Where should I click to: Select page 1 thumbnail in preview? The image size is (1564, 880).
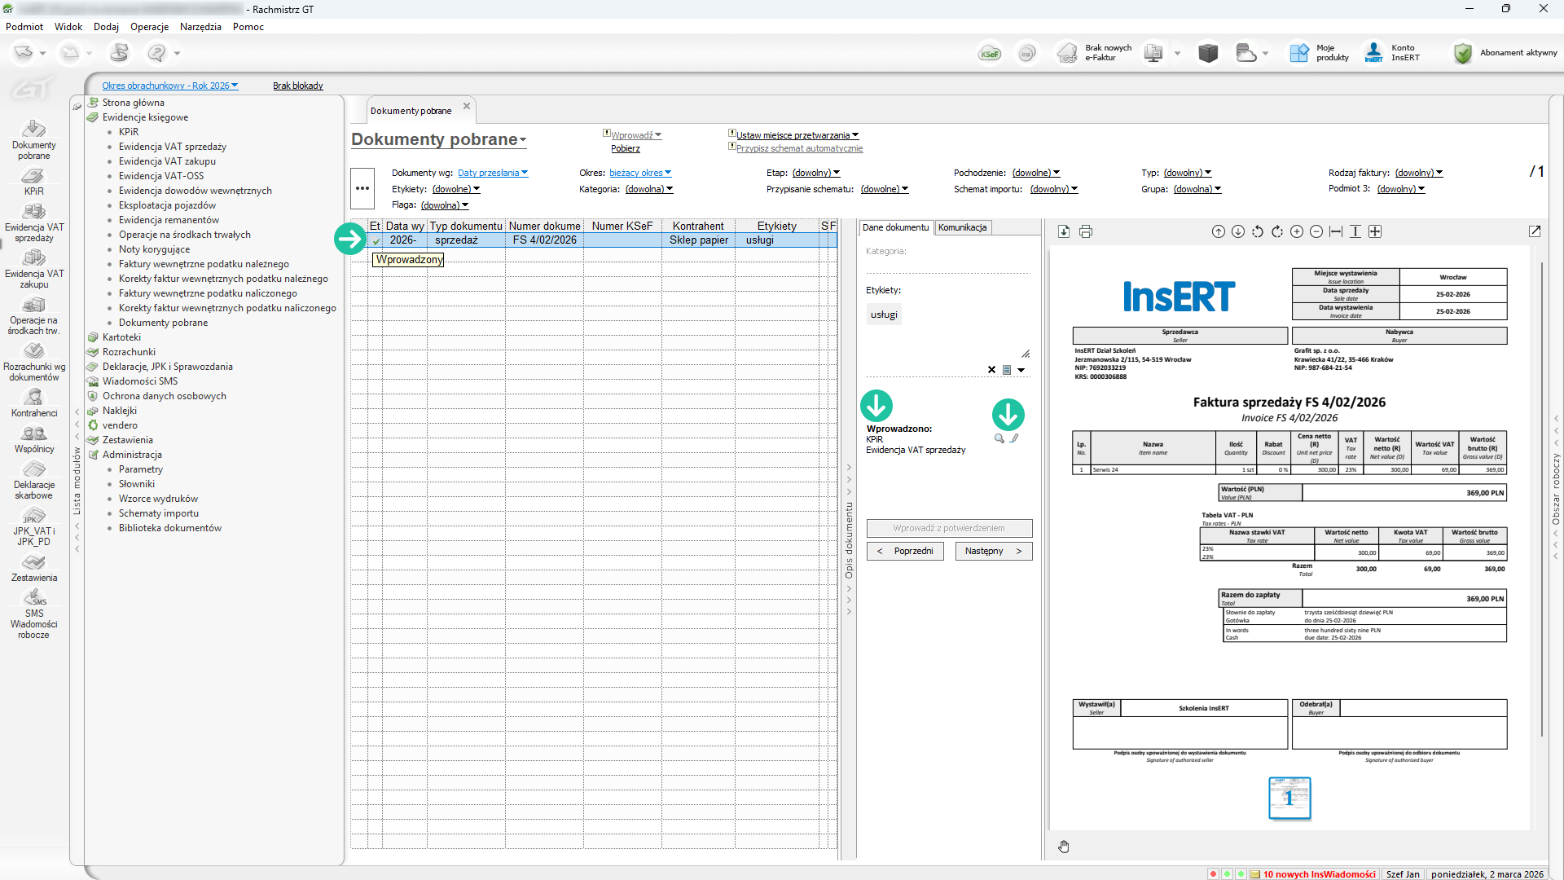(1289, 798)
